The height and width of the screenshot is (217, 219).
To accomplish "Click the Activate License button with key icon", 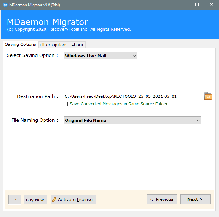I will tap(73, 199).
